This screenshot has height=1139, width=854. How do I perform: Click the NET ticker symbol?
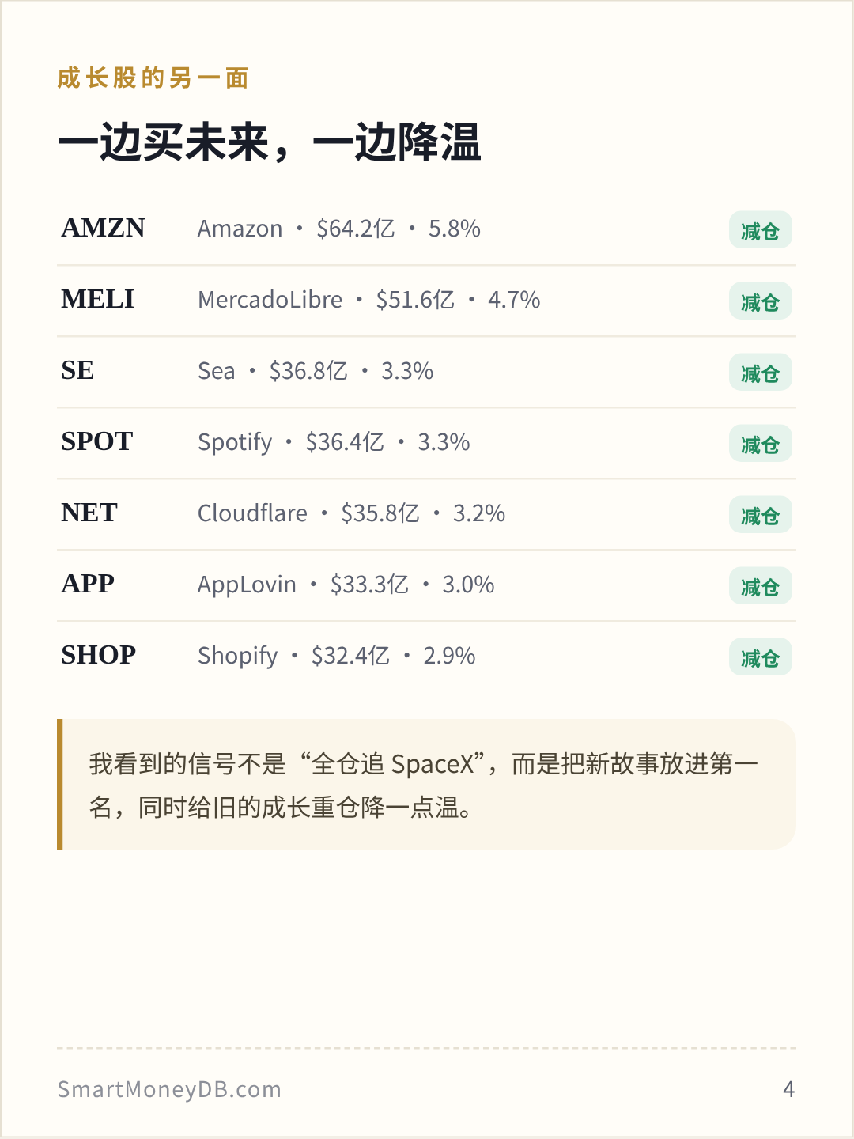click(x=89, y=513)
